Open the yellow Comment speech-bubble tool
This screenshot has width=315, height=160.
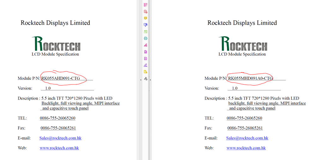(146, 18)
